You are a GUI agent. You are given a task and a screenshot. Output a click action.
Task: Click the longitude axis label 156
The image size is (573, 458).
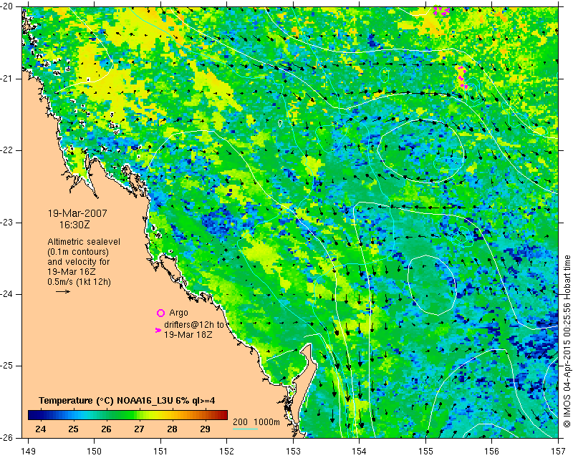492,452
